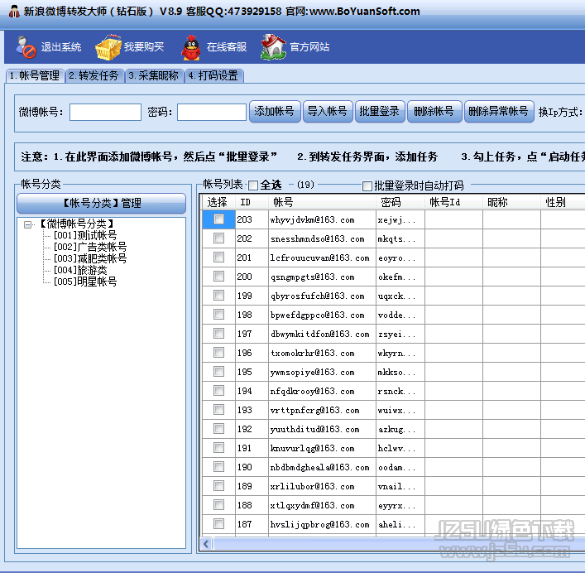Check the box for account ID 199
The image size is (585, 573).
[x=219, y=296]
